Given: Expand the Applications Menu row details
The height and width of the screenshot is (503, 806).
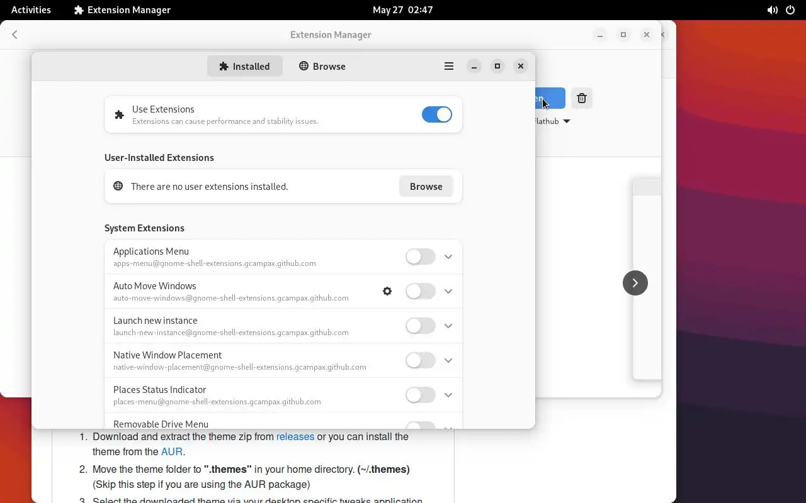Looking at the screenshot, I should point(448,257).
